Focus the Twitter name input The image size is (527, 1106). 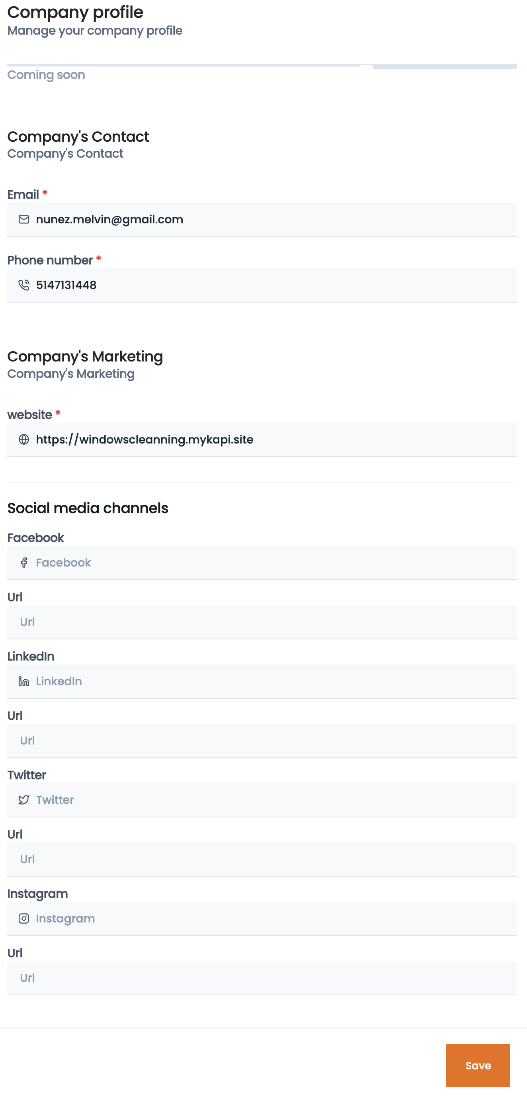(x=262, y=800)
